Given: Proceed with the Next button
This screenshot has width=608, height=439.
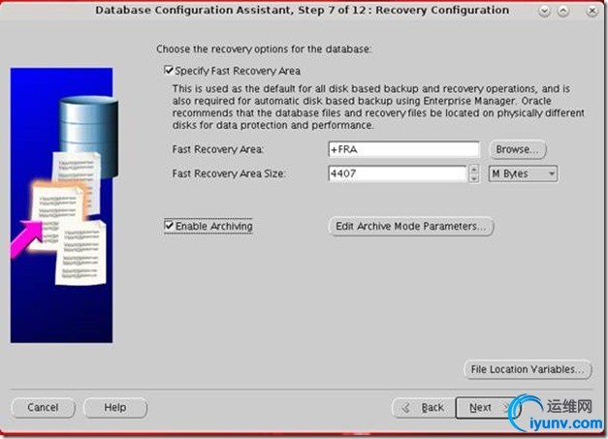Looking at the screenshot, I should coord(486,408).
